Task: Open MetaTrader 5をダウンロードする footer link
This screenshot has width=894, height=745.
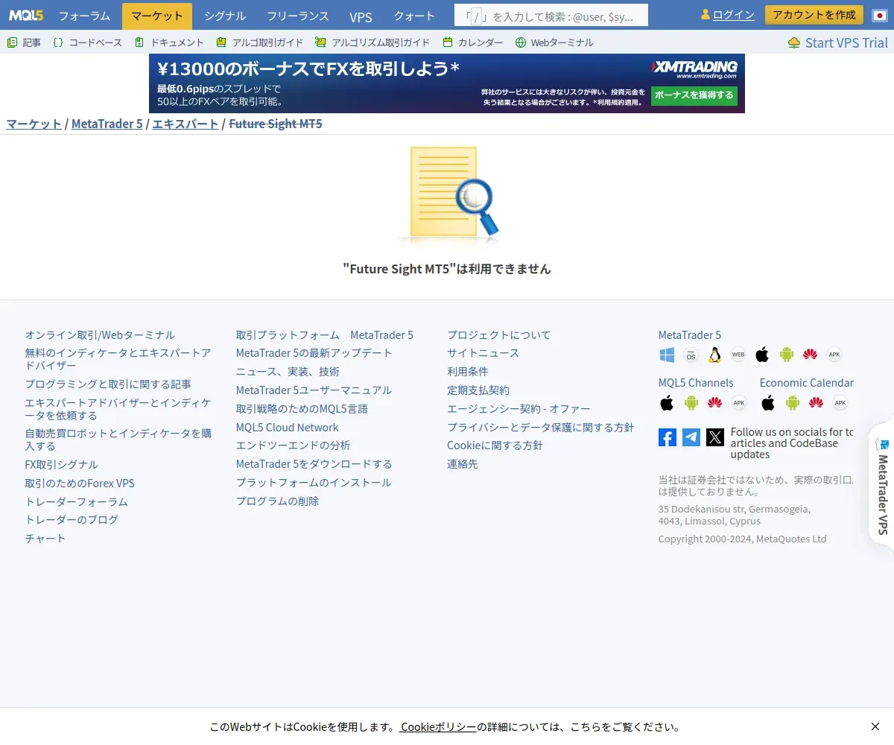Action: [314, 464]
